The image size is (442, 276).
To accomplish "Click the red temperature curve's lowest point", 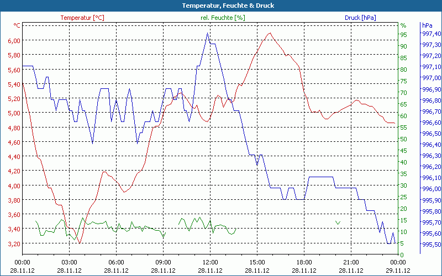I will 80,243.
